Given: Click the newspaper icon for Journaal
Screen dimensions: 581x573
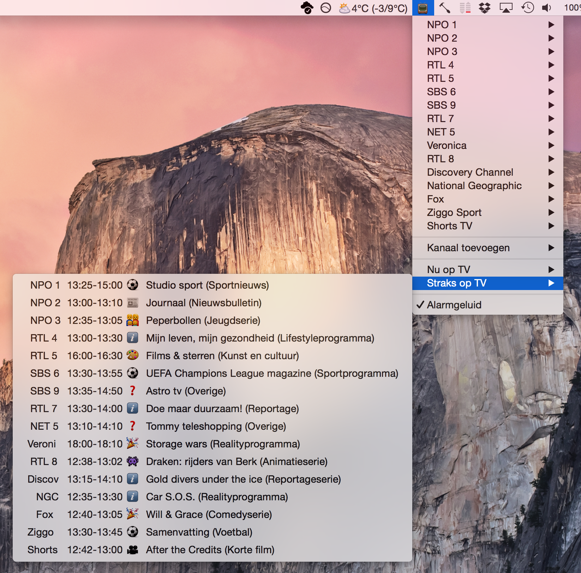Looking at the screenshot, I should (132, 302).
